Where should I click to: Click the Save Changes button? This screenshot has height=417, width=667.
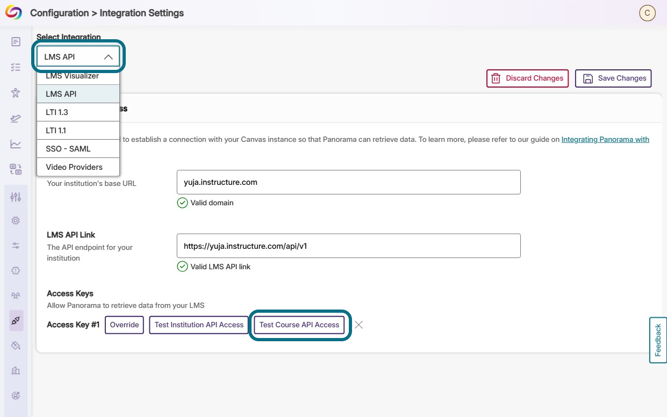coord(613,78)
